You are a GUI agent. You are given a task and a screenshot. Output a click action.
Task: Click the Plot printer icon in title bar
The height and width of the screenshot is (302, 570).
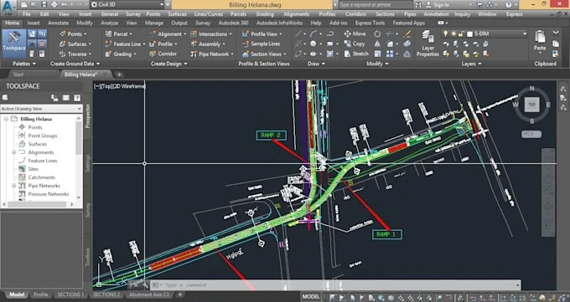pyautogui.click(x=54, y=5)
